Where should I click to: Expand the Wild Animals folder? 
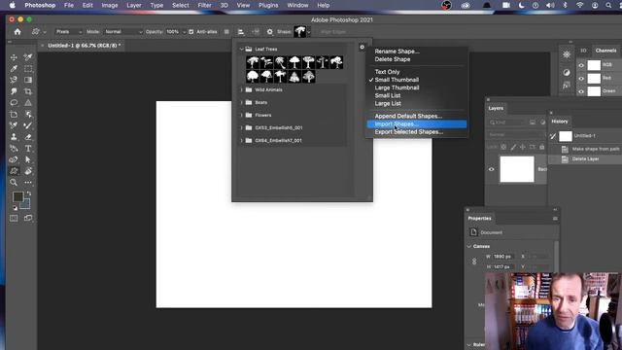[x=241, y=89]
